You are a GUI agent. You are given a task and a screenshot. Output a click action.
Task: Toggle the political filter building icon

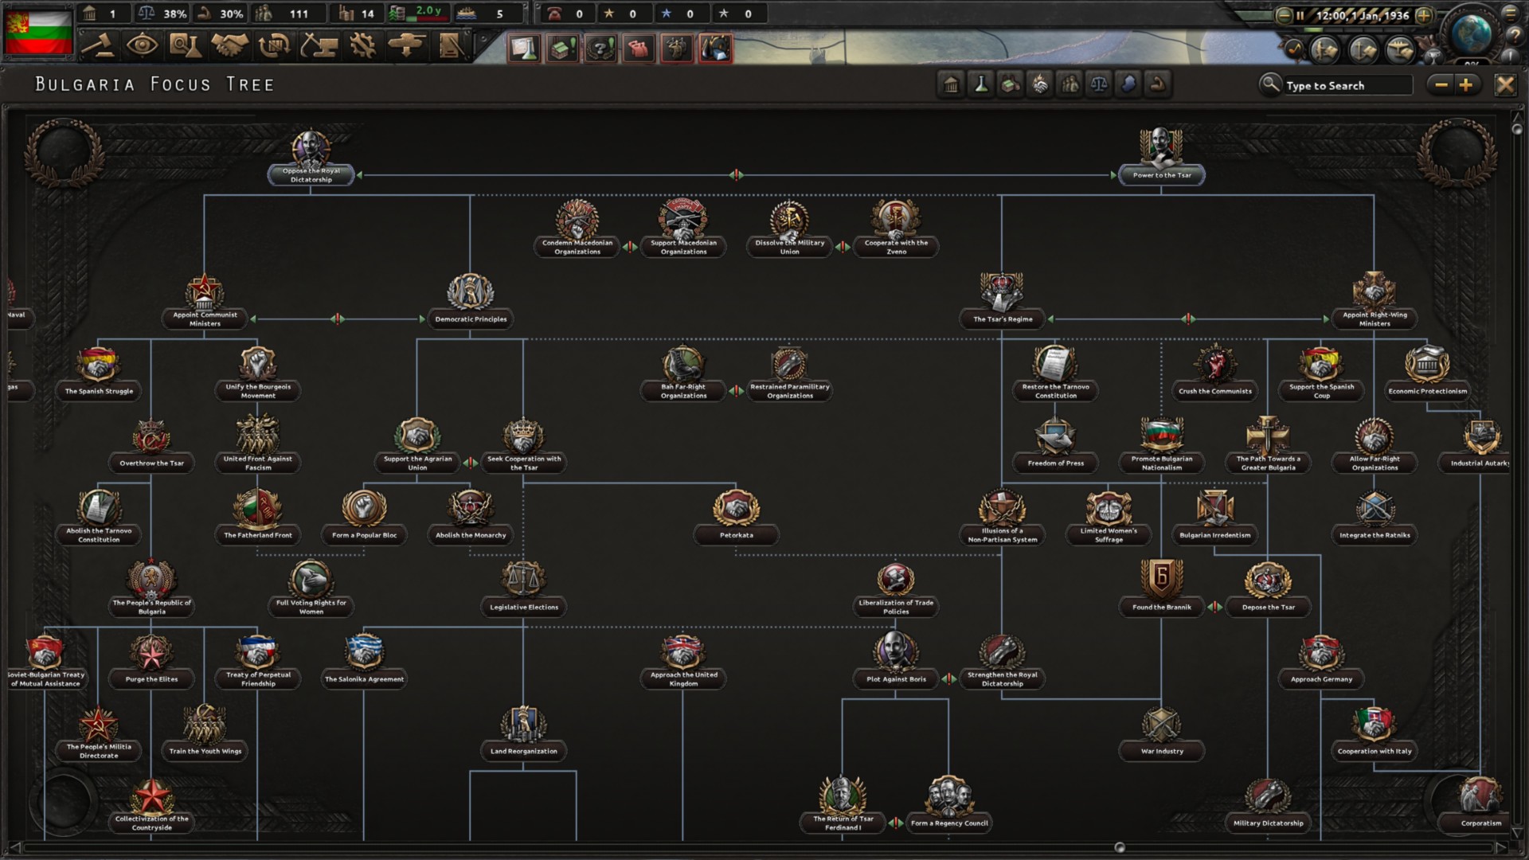click(951, 84)
